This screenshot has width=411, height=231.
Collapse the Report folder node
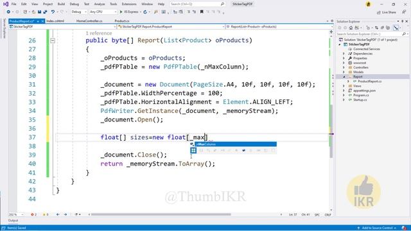click(x=344, y=77)
